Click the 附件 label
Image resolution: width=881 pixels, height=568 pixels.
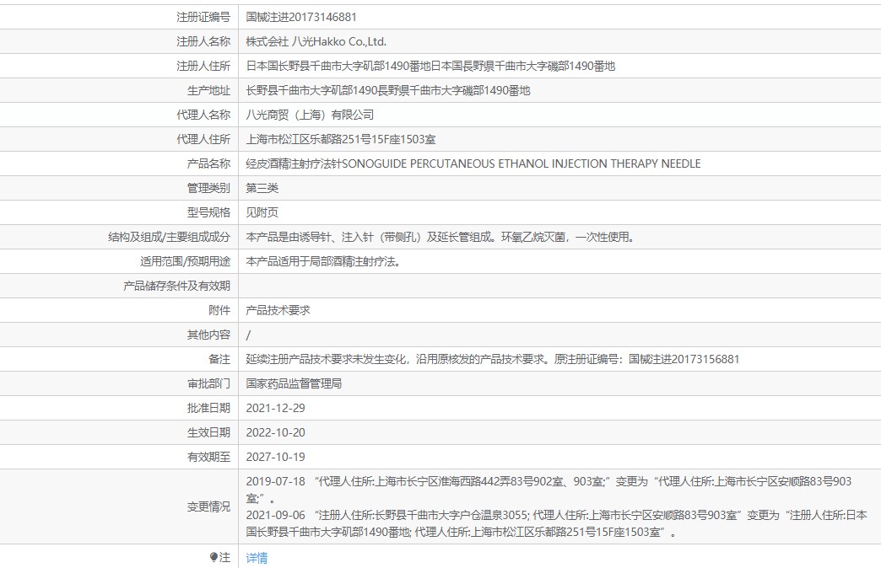tap(219, 310)
